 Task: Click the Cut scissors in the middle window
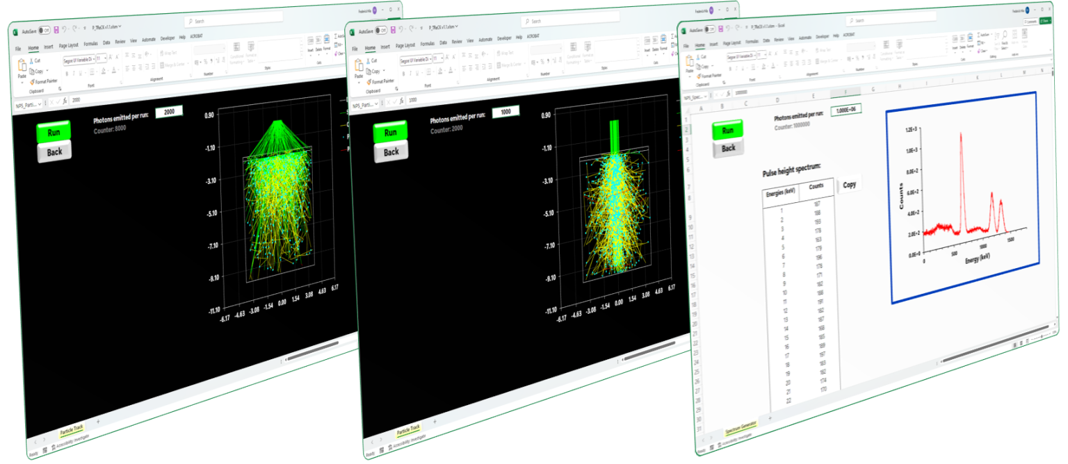click(x=369, y=61)
